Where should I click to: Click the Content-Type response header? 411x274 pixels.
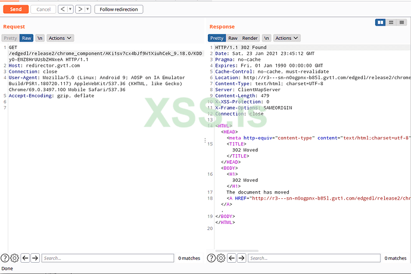tap(269, 83)
